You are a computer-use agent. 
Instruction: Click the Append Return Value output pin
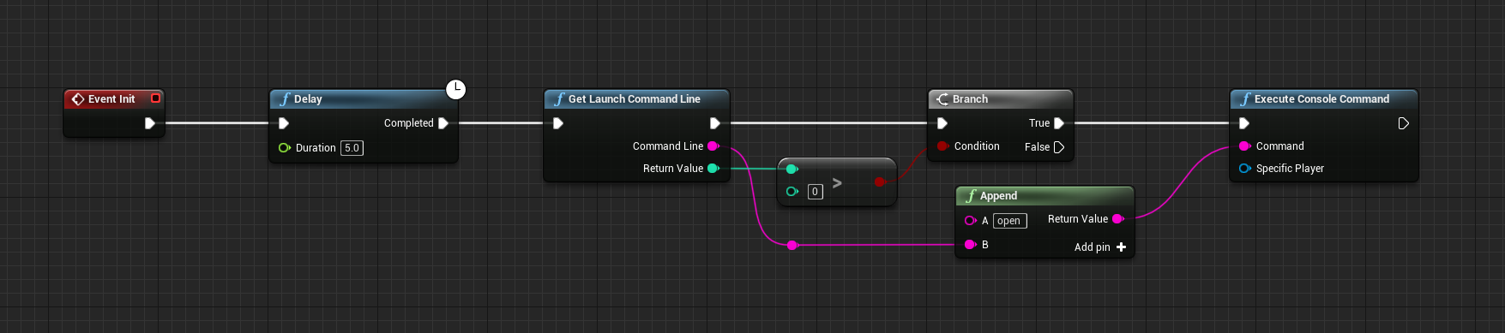point(1118,219)
